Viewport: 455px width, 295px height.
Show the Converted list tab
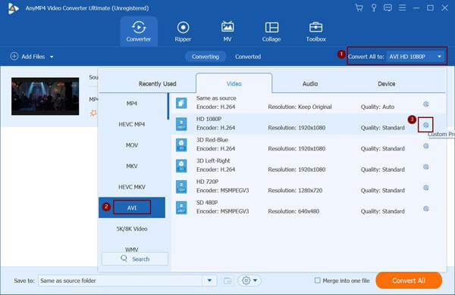tap(248, 57)
